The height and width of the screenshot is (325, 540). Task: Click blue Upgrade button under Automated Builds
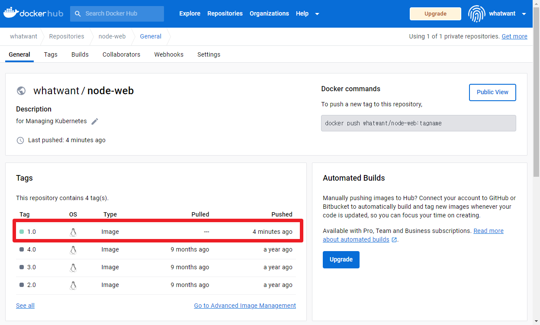(x=341, y=260)
